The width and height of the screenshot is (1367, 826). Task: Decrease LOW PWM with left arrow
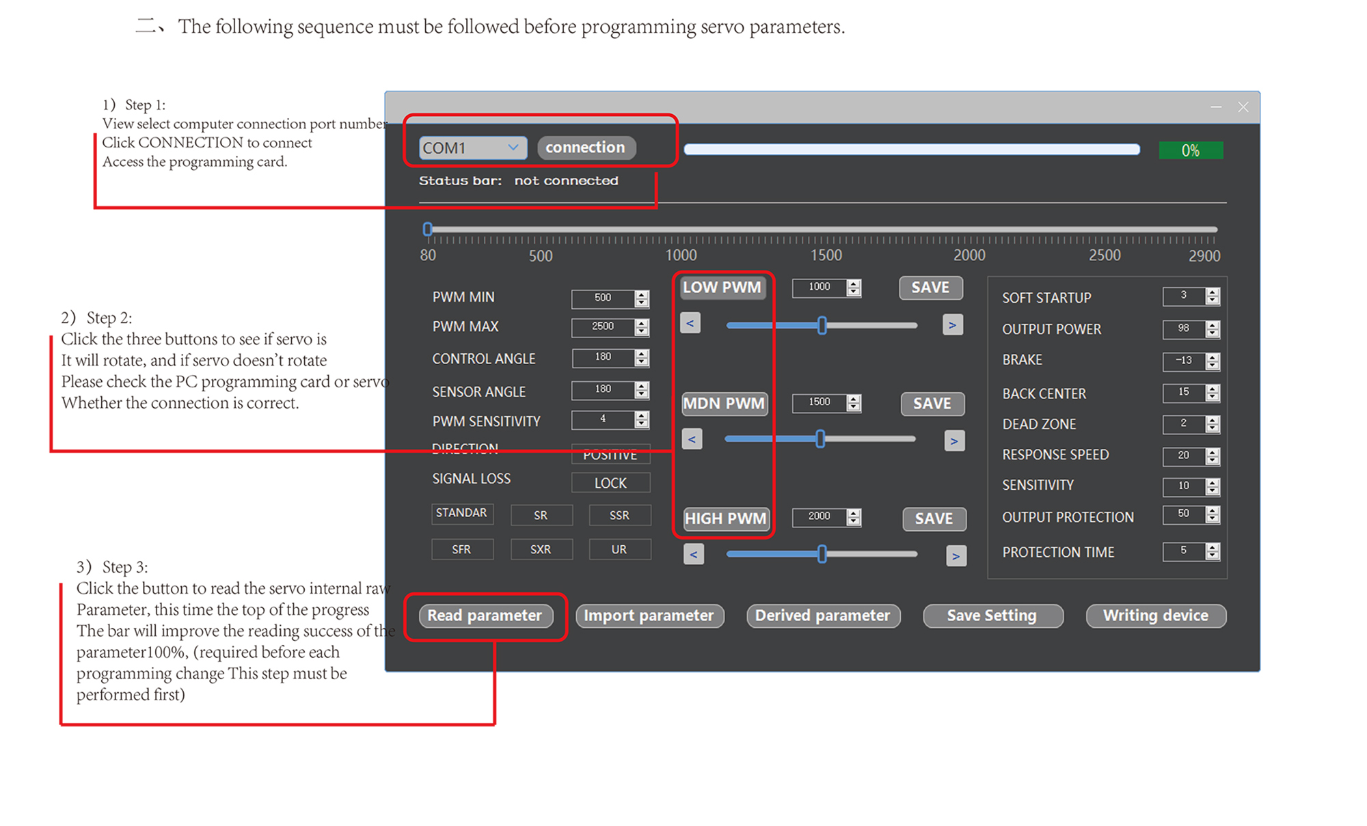point(690,324)
